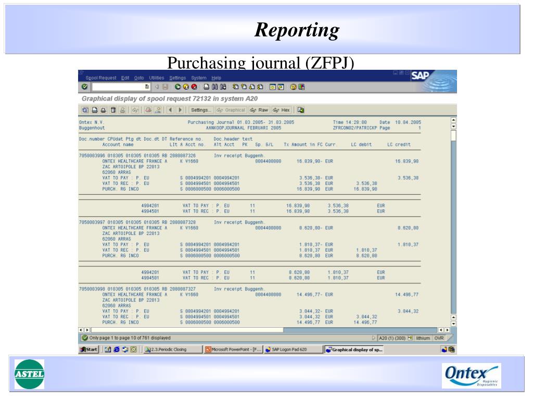Image resolution: width=533 pixels, height=400 pixels.
Task: Click the horizontal scrollbar thumb
Action: pos(187,330)
